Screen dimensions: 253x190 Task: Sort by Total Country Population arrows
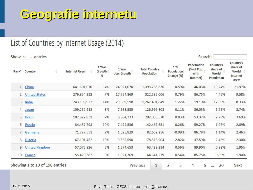pos(163,71)
